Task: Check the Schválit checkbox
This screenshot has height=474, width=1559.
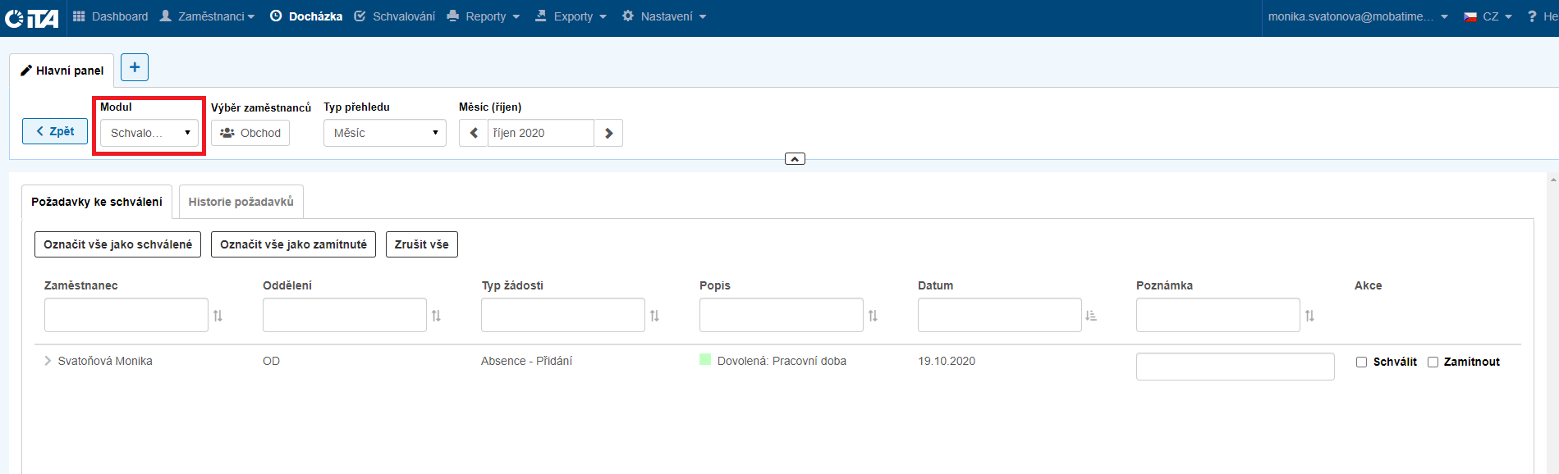Action: point(1361,362)
